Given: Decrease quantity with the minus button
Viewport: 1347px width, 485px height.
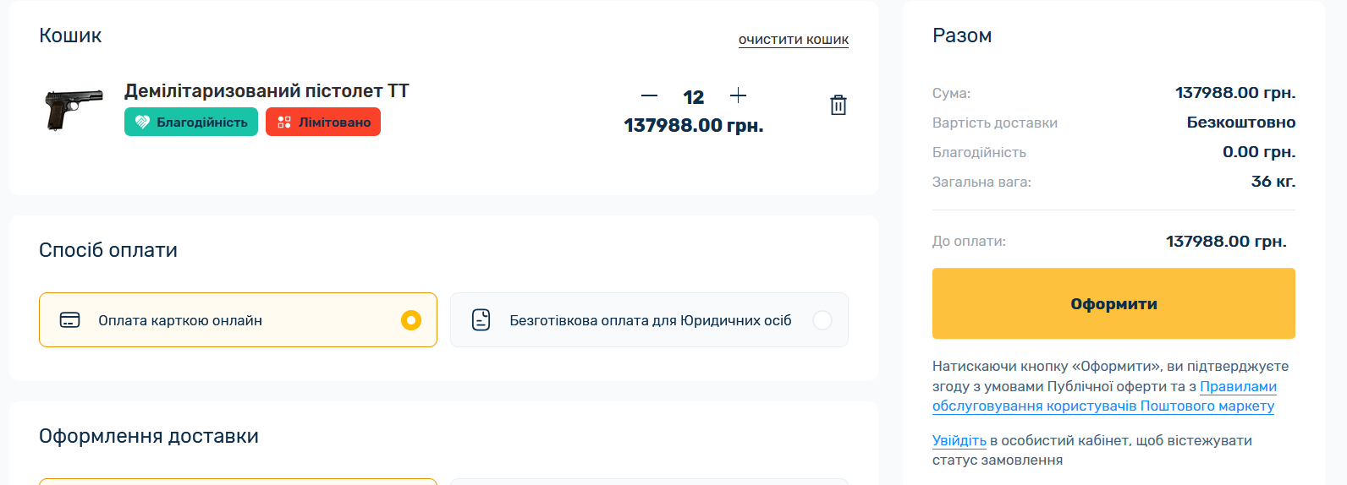Looking at the screenshot, I should [x=649, y=96].
